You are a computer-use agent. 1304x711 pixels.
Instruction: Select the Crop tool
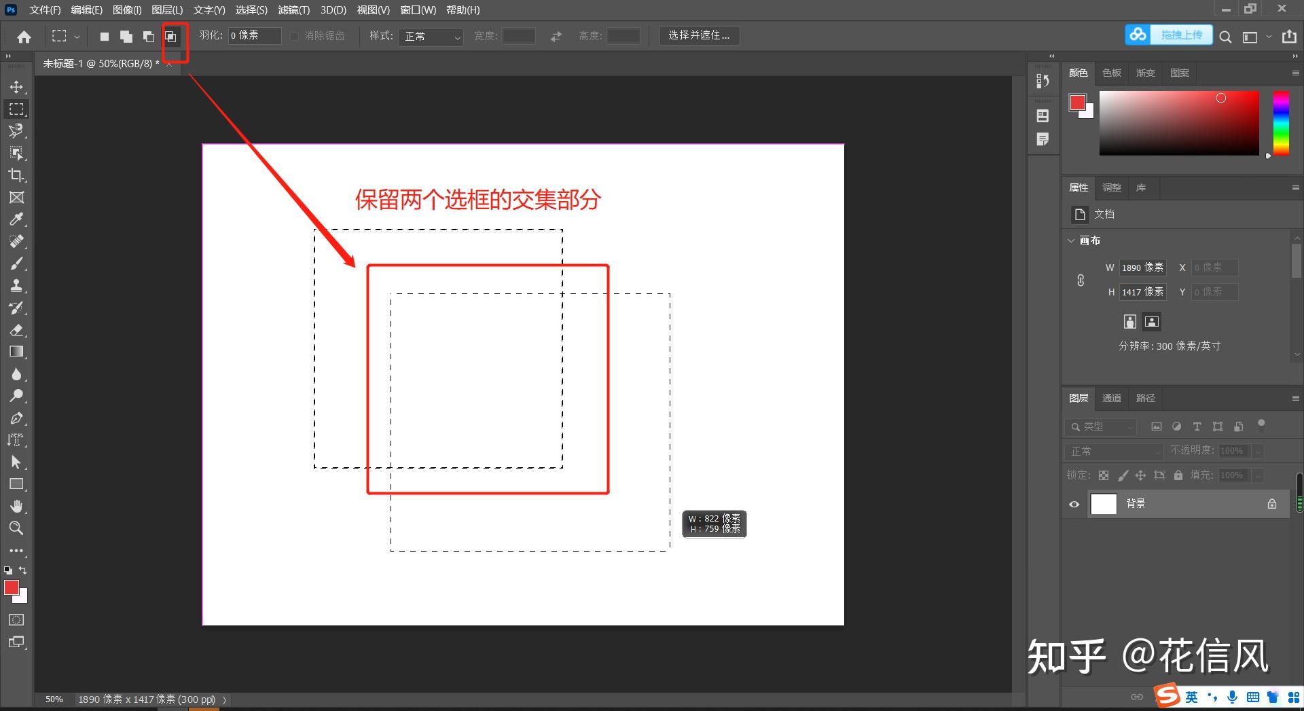pos(17,175)
